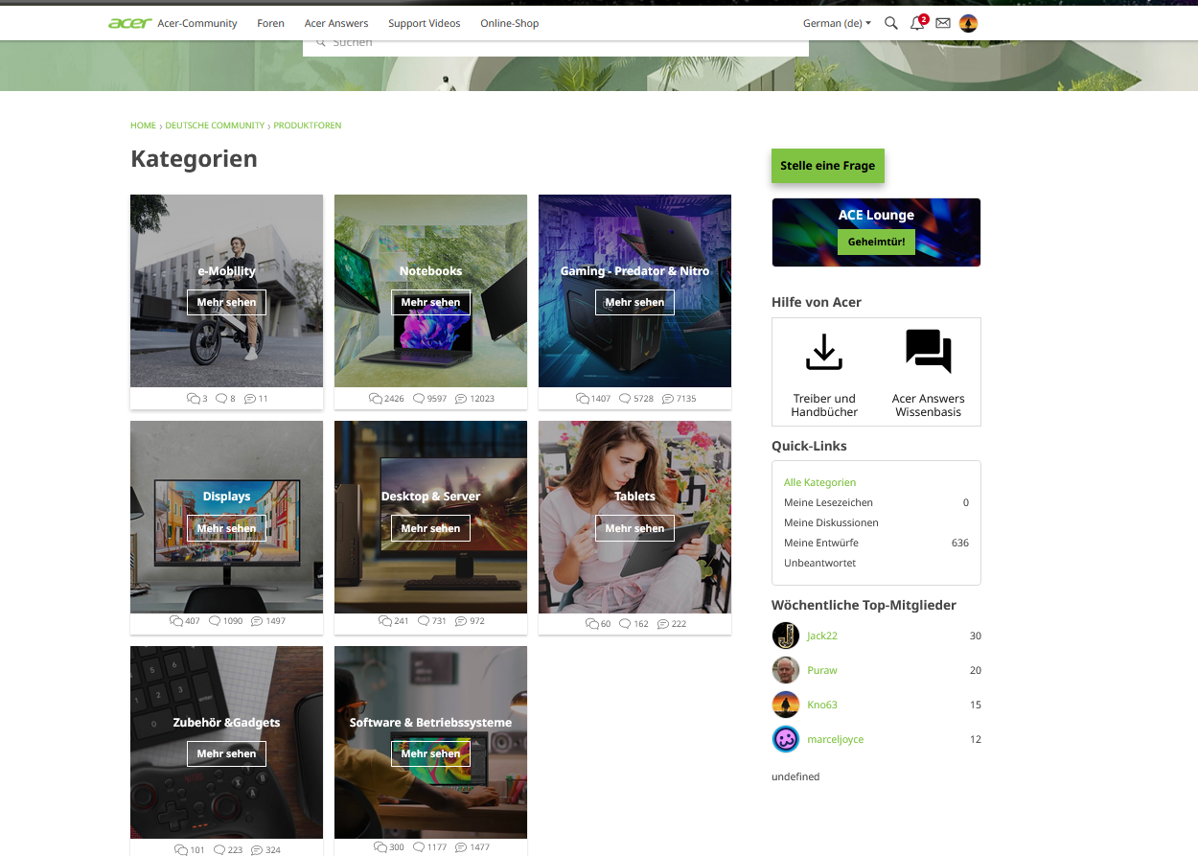Click Mehr sehen on Gaming - Predator & Nitro

(634, 302)
